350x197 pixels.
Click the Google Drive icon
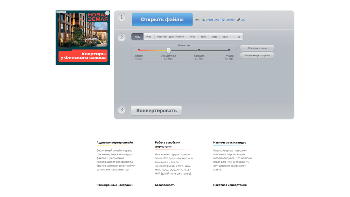[x=204, y=20]
